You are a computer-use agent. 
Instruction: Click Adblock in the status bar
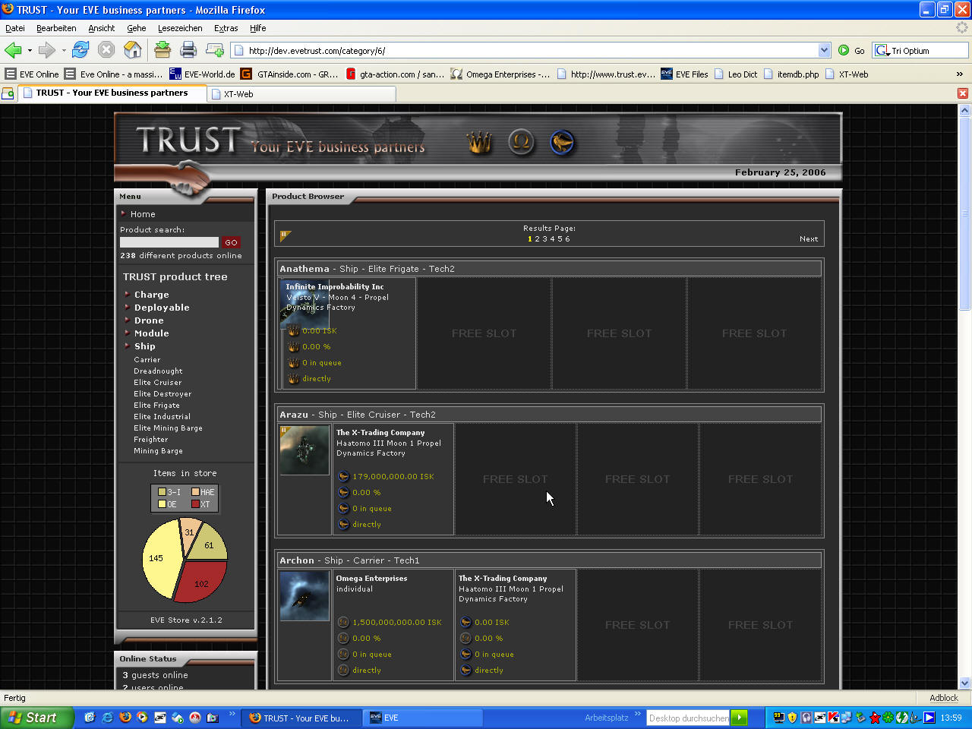(x=944, y=698)
